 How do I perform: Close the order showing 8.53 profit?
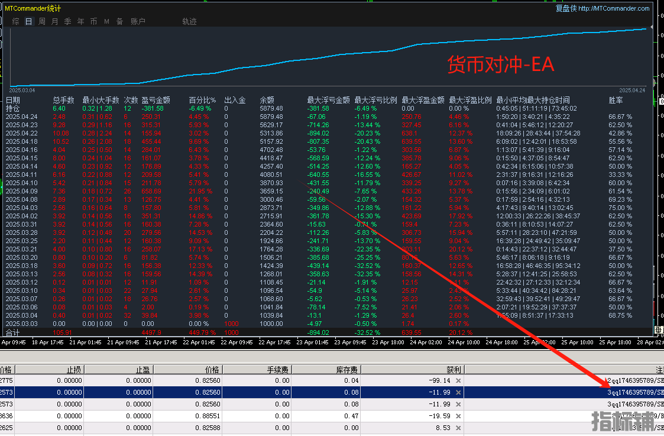[x=458, y=428]
